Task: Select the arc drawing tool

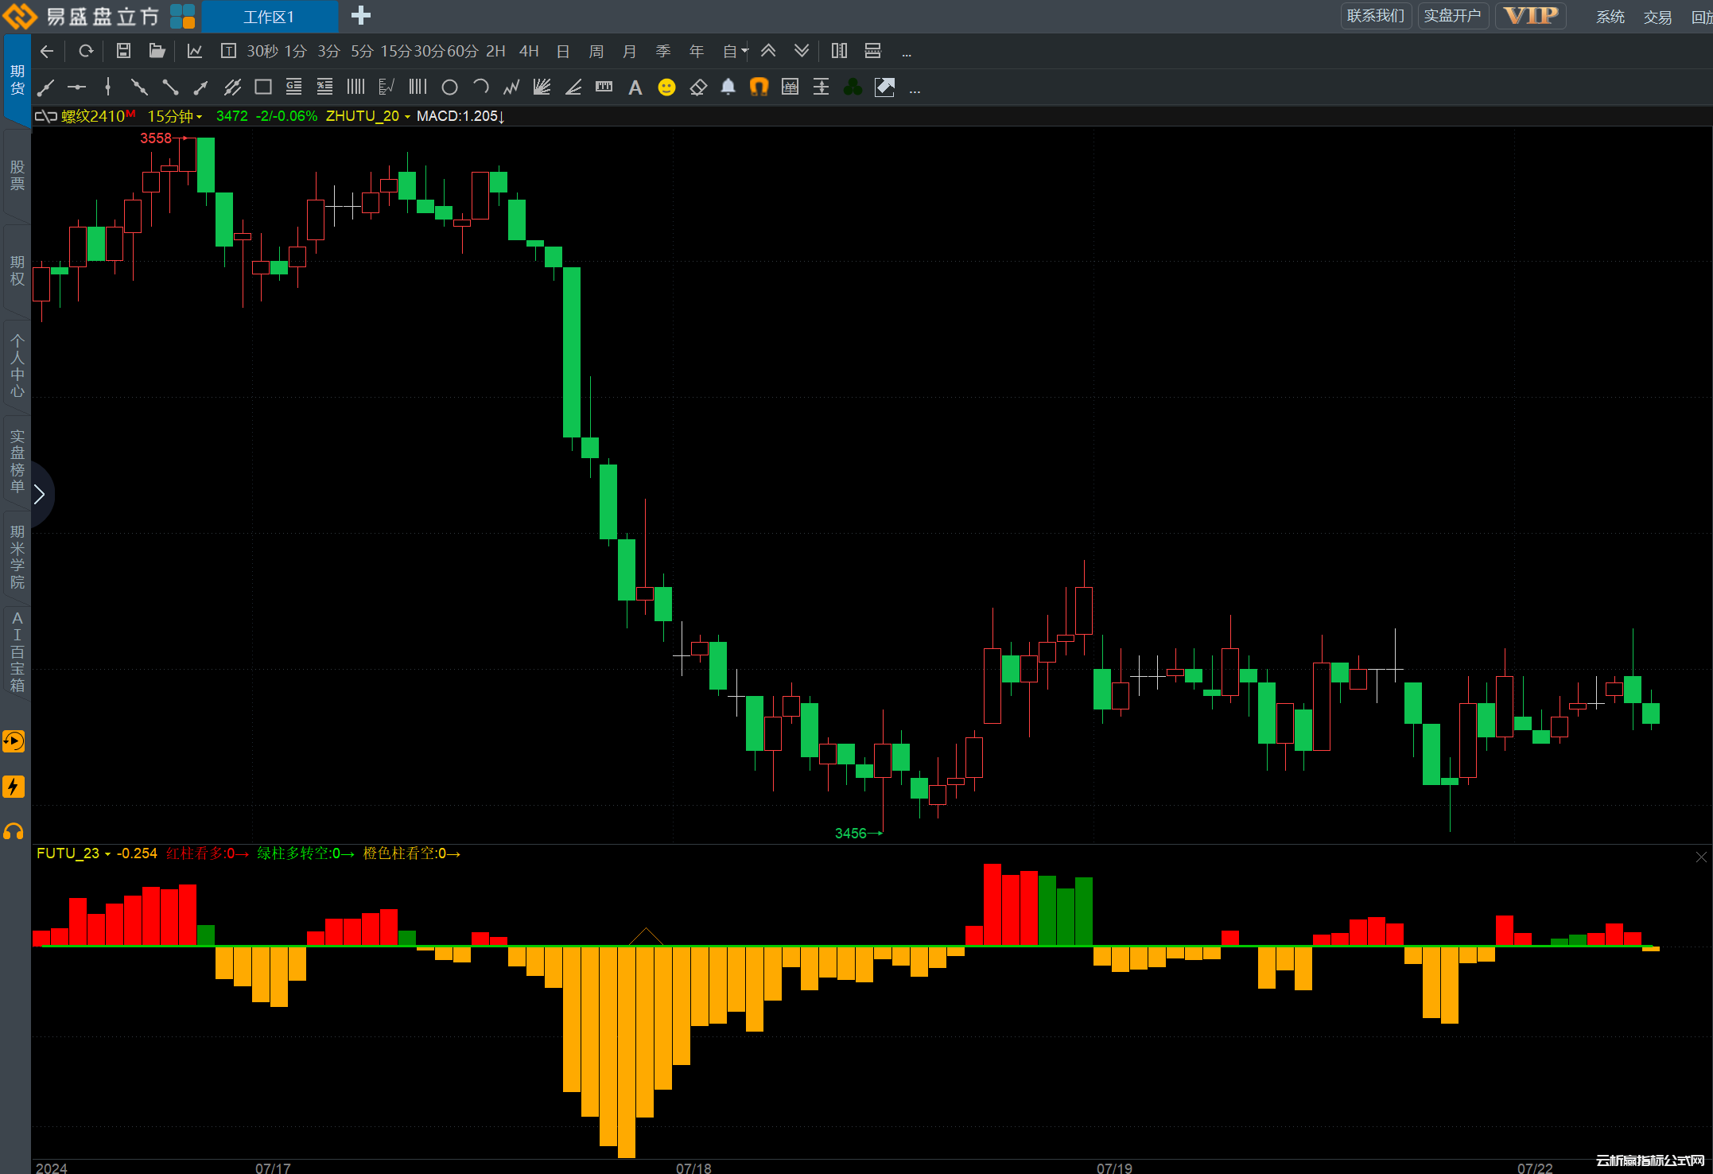Action: 480,87
